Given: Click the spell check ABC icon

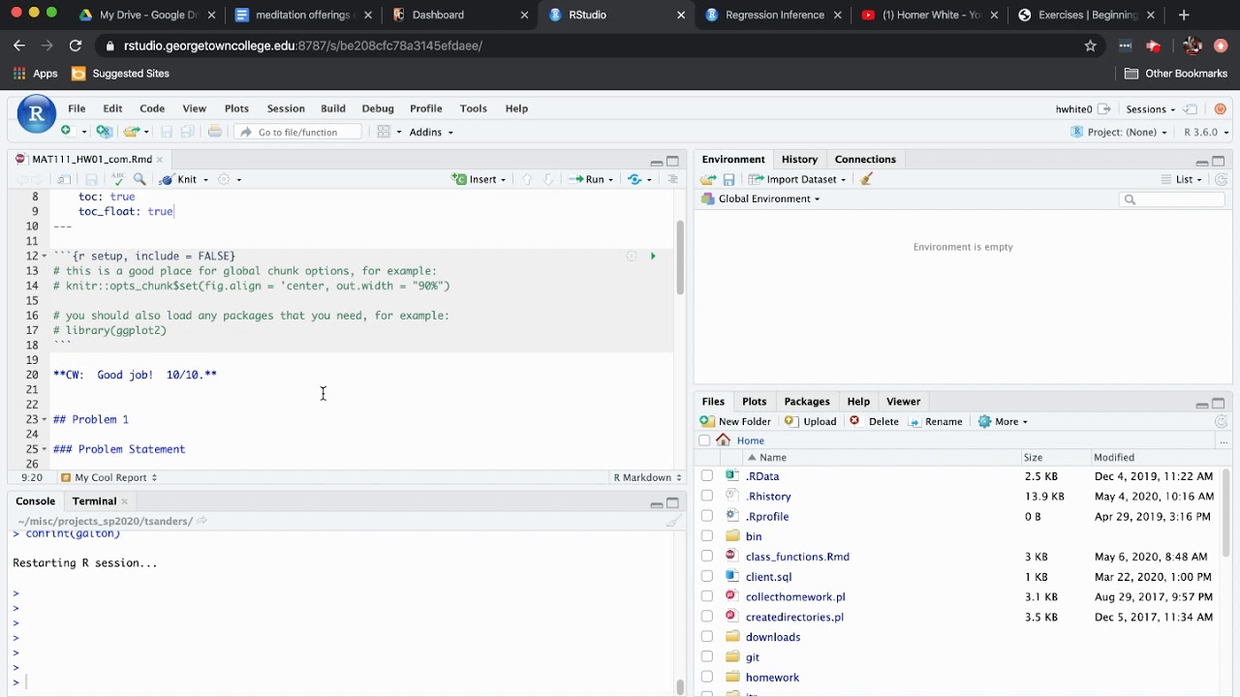Looking at the screenshot, I should pyautogui.click(x=118, y=179).
